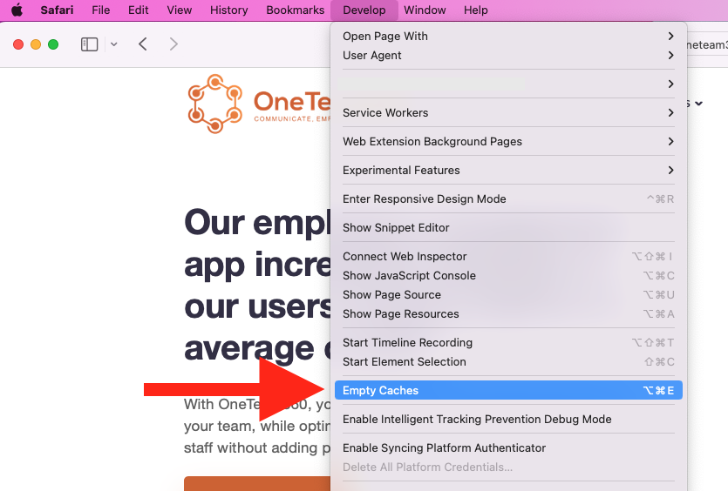This screenshot has width=728, height=491.
Task: Go back with the back arrow
Action: click(x=143, y=44)
